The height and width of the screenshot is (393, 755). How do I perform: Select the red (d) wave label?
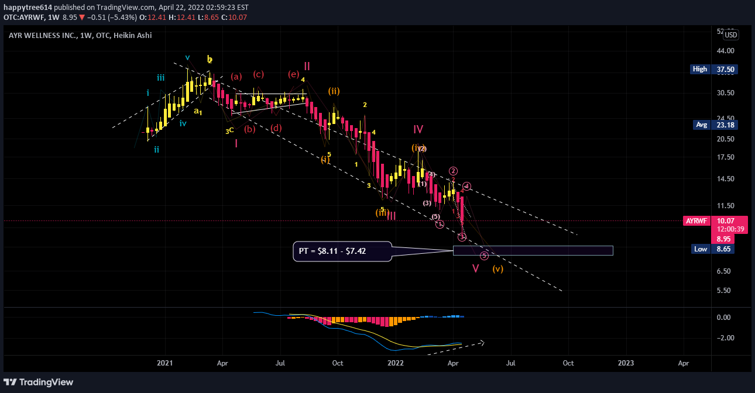pyautogui.click(x=276, y=127)
